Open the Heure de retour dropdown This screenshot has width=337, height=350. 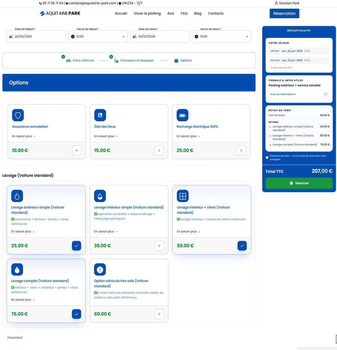221,36
